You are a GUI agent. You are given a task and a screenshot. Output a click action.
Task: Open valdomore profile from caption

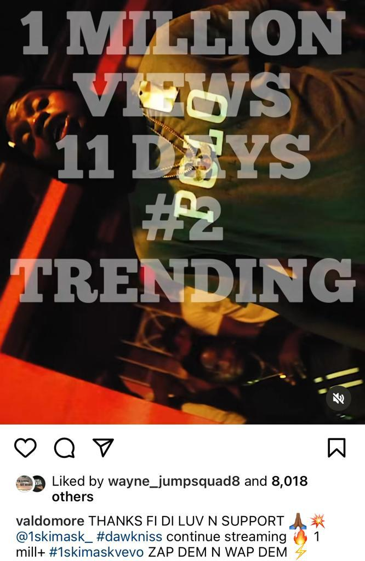(x=50, y=521)
